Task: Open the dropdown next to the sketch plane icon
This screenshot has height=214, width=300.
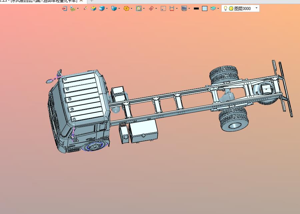Action: point(78,8)
